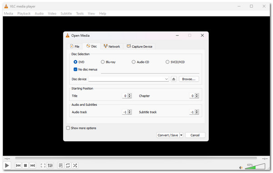
Task: Eject the disc with eject icon
Action: [174, 79]
